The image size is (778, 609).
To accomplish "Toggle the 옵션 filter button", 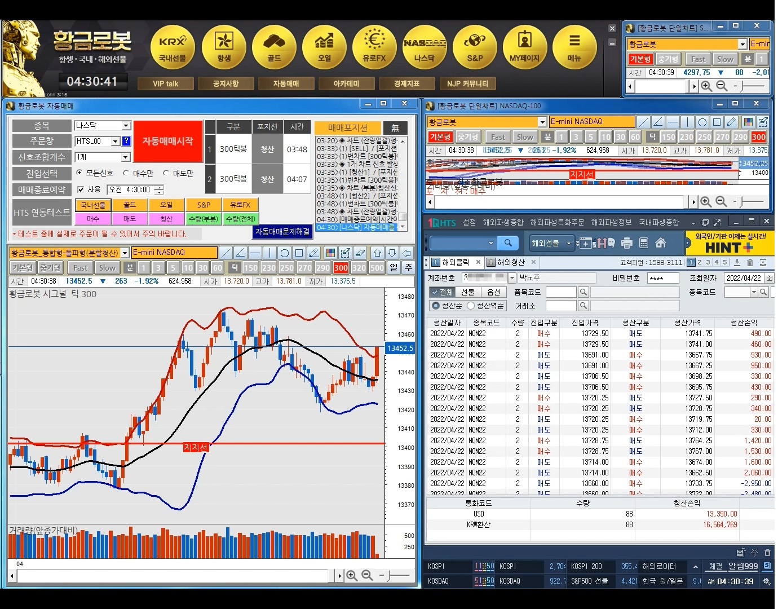I will pos(494,292).
